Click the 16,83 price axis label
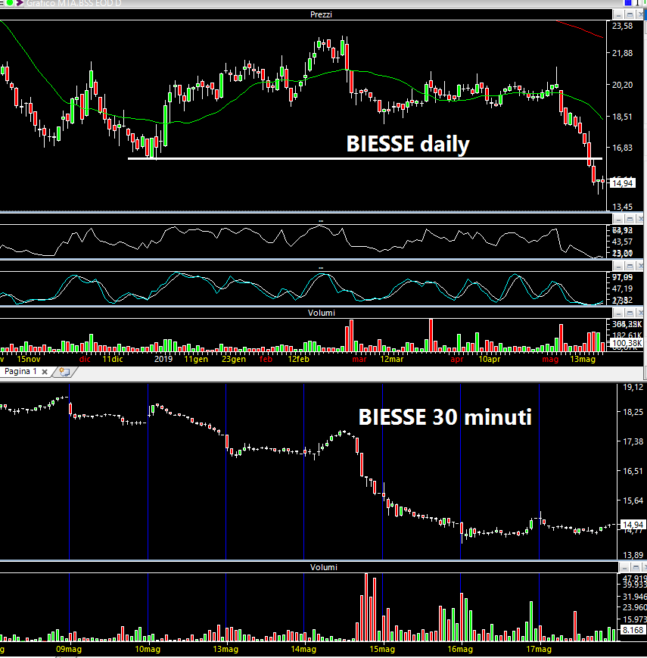The image size is (647, 658). 622,148
